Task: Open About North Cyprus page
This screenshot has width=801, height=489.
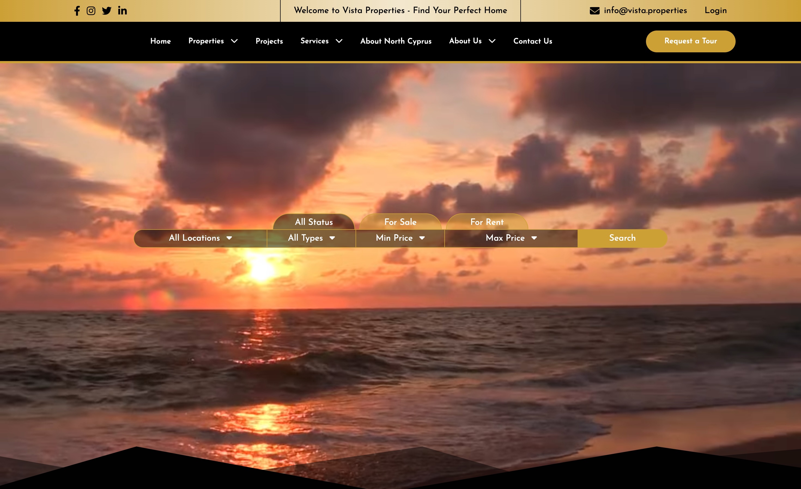Action: 396,41
